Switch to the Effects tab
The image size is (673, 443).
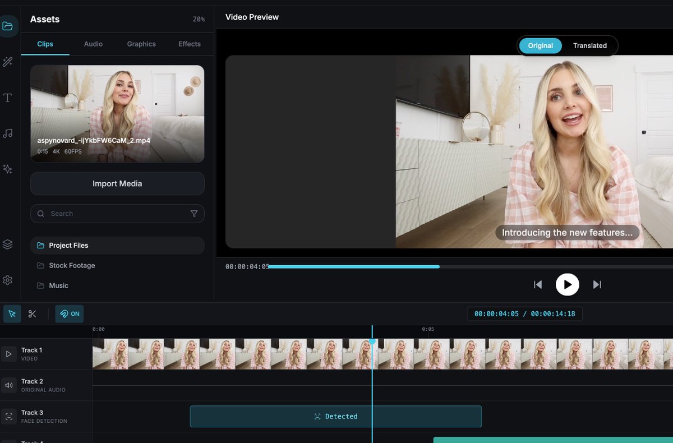190,44
